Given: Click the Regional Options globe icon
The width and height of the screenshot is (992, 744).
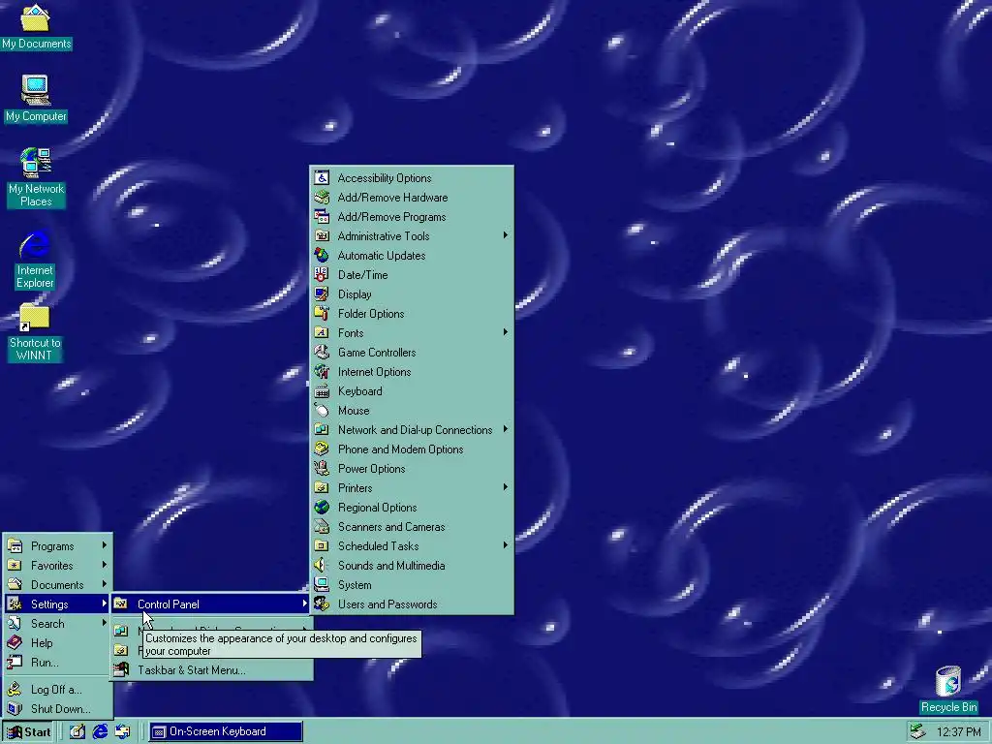Looking at the screenshot, I should [x=322, y=508].
